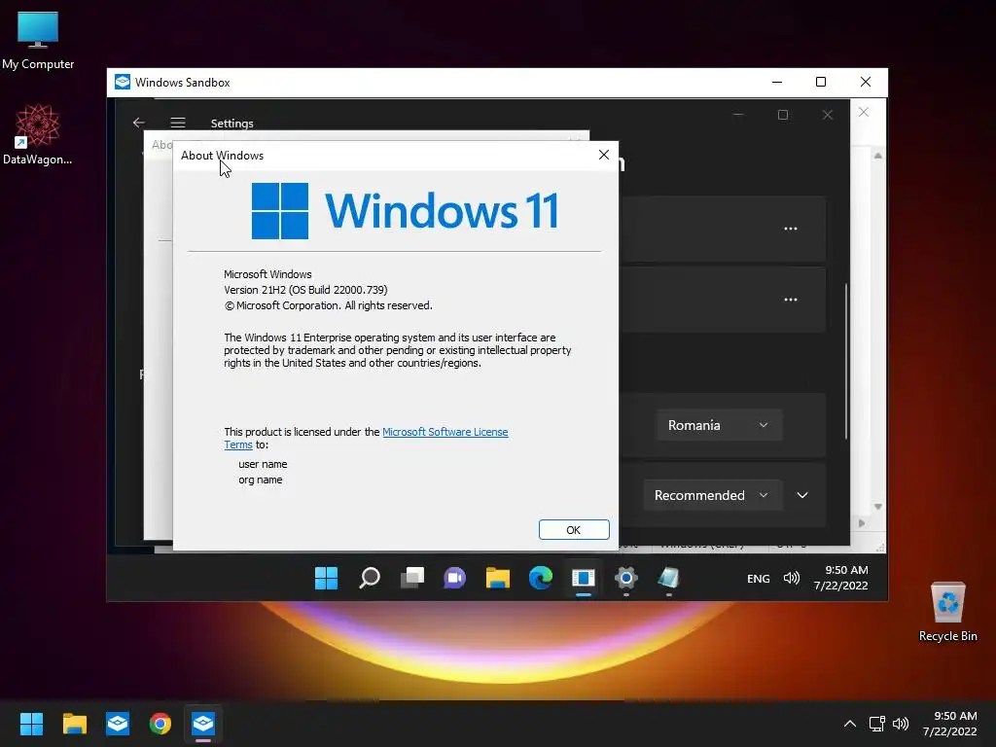Select active Windows Sandbox taskbar icon
The height and width of the screenshot is (747, 996).
click(x=203, y=724)
